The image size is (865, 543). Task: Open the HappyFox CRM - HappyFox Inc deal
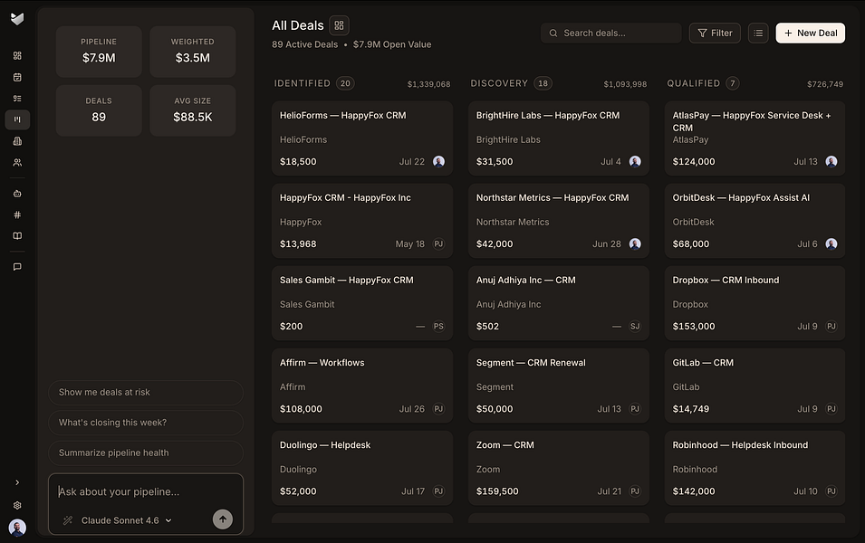[x=362, y=221]
